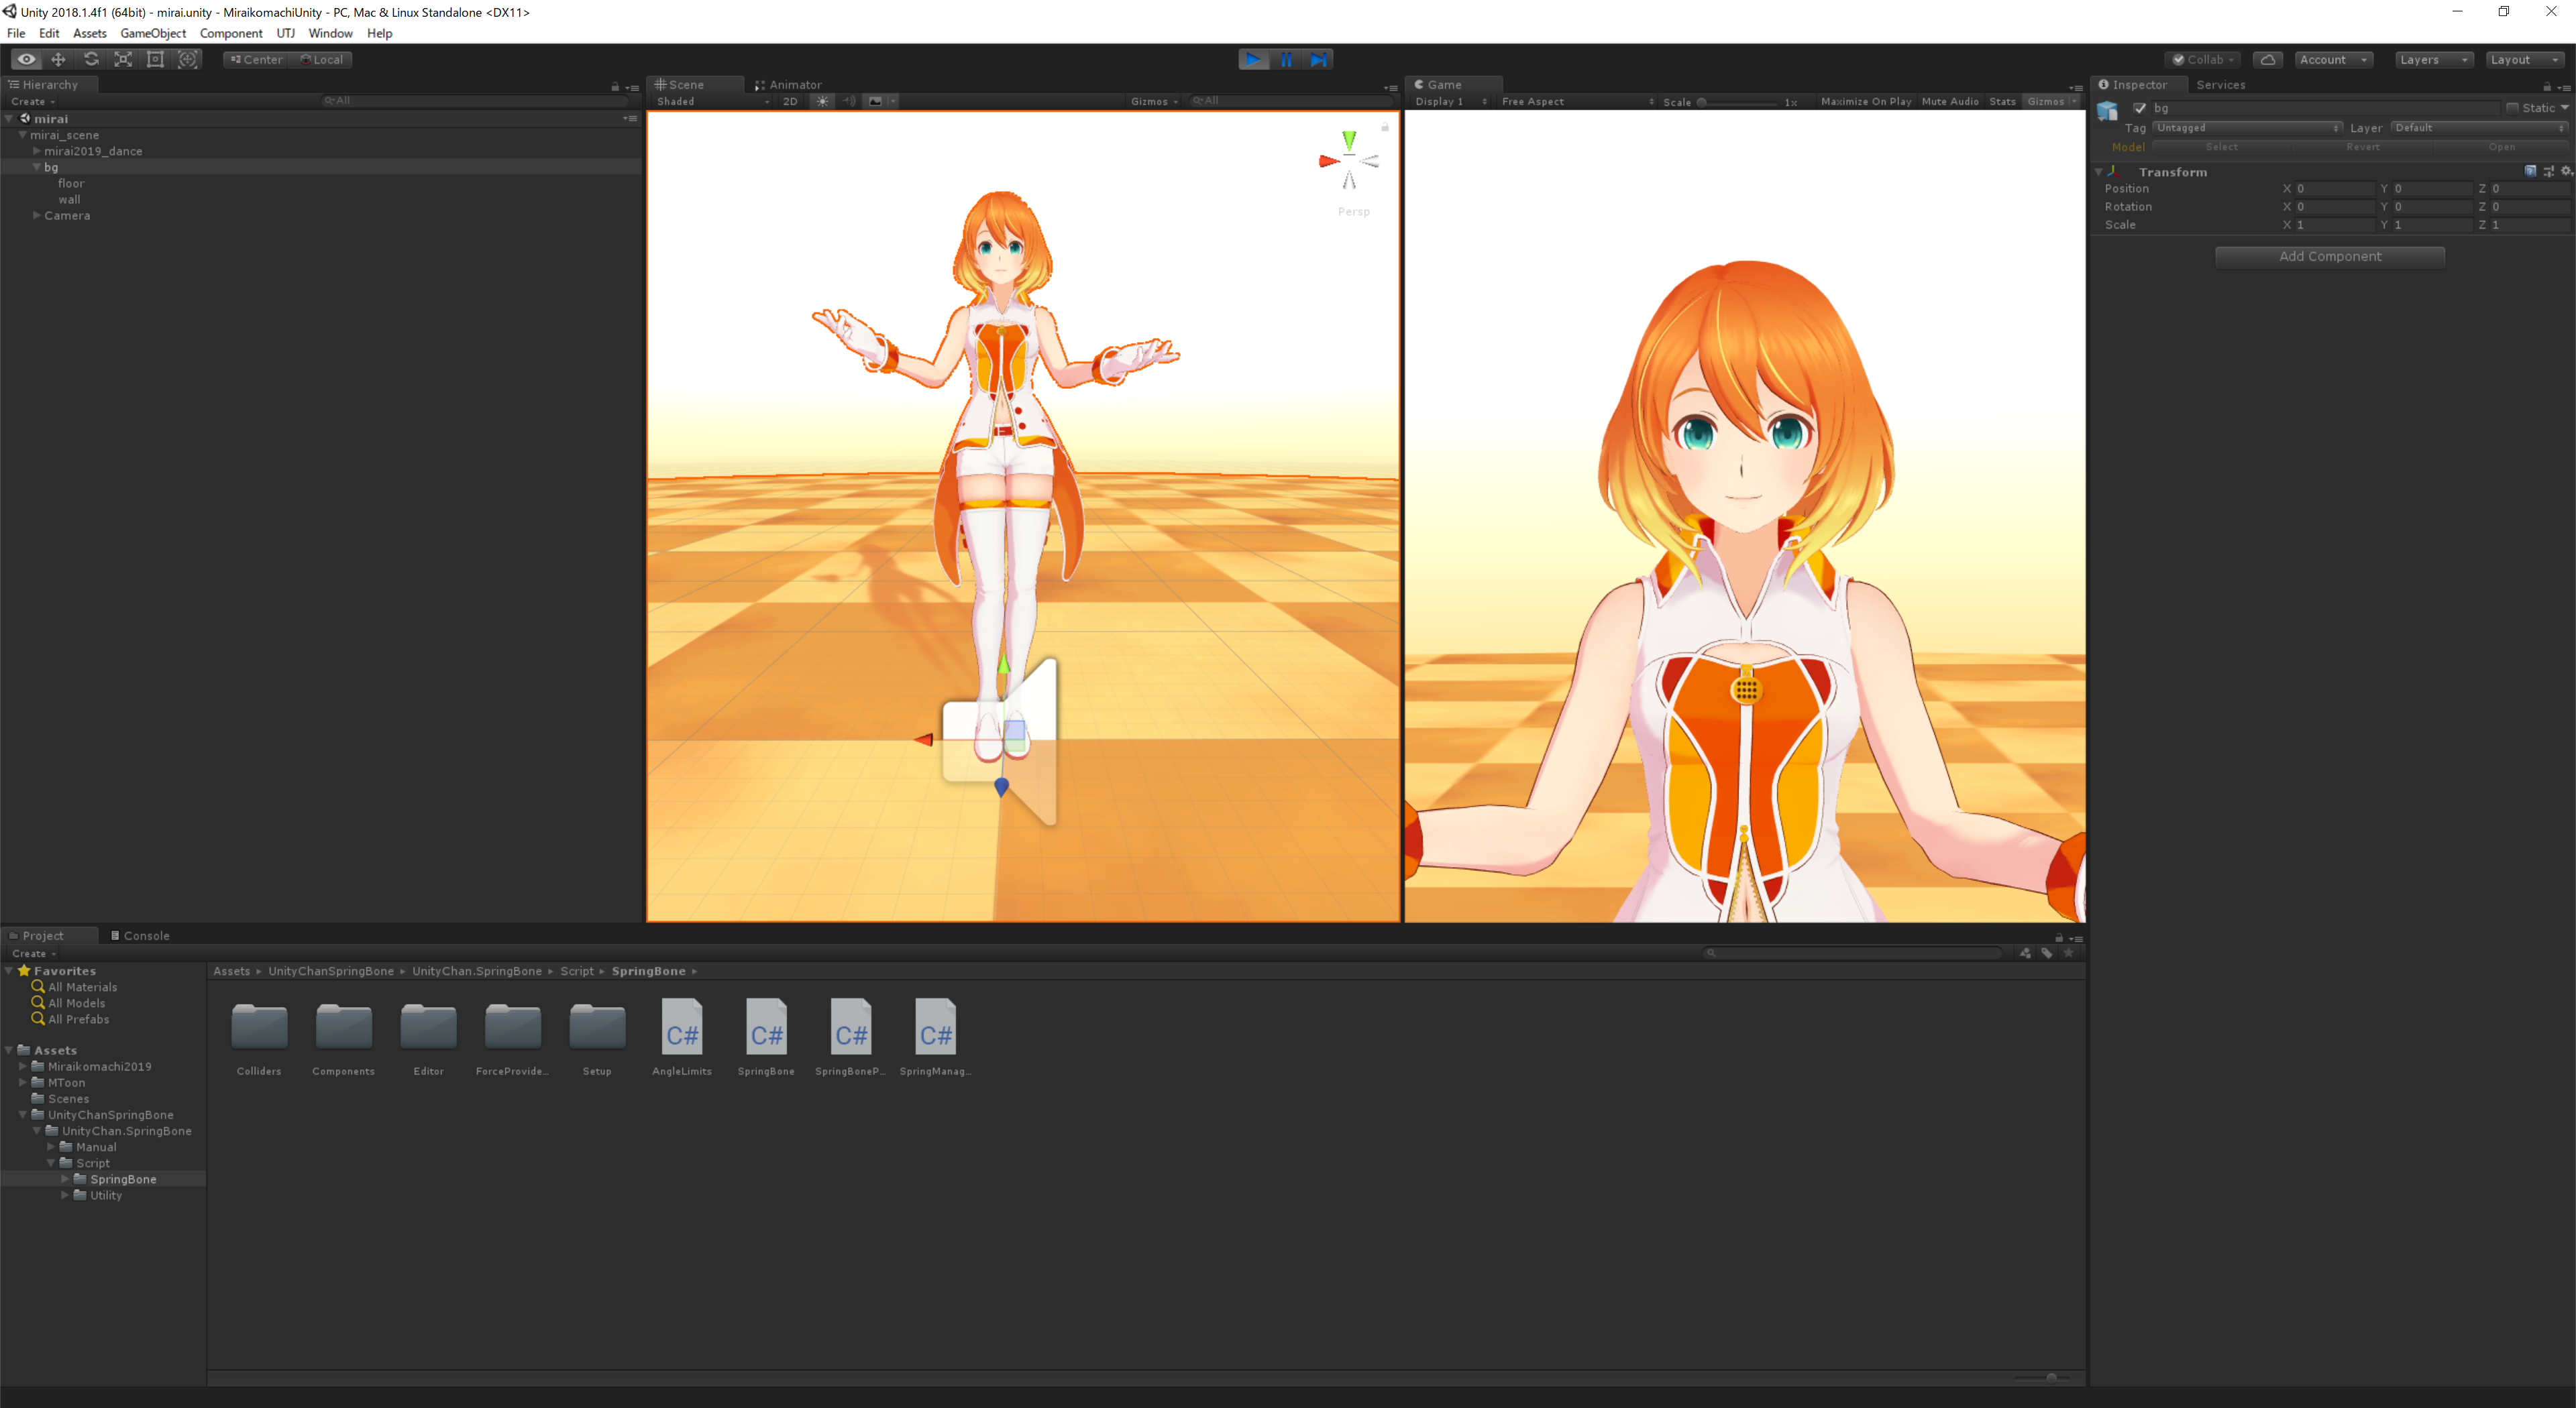Open the Layer Default dropdown

(x=2479, y=128)
